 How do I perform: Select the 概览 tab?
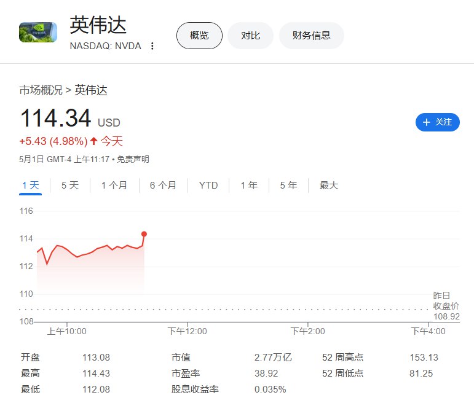(x=199, y=36)
